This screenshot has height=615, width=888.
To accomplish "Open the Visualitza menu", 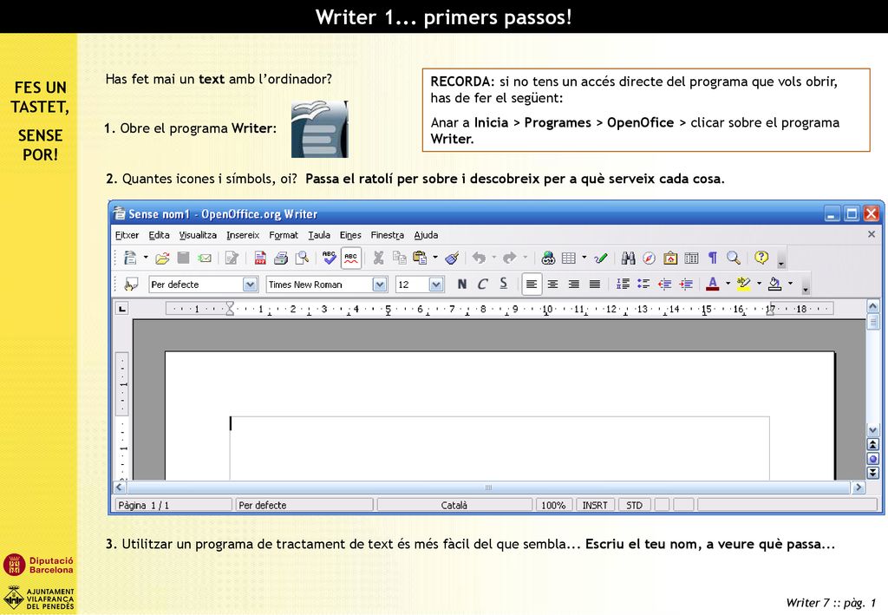I will [198, 235].
